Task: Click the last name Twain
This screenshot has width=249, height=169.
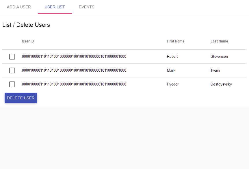Action: pyautogui.click(x=215, y=70)
